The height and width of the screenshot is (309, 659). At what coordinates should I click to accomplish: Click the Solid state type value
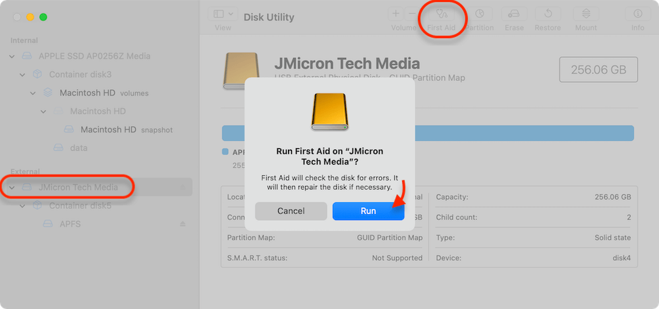[x=613, y=238]
